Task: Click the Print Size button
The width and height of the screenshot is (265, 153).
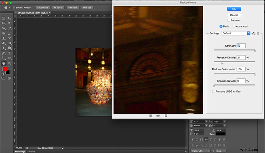Action: pyautogui.click(x=87, y=8)
